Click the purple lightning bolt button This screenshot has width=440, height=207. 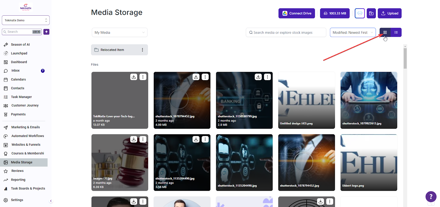46,32
